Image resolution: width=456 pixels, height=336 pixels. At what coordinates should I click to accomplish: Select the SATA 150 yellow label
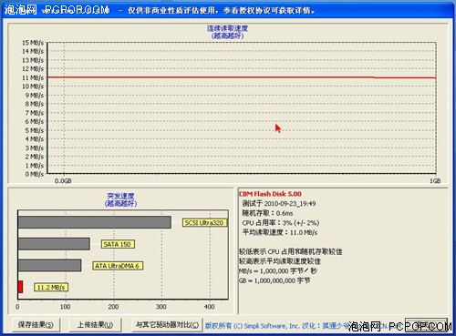[118, 244]
